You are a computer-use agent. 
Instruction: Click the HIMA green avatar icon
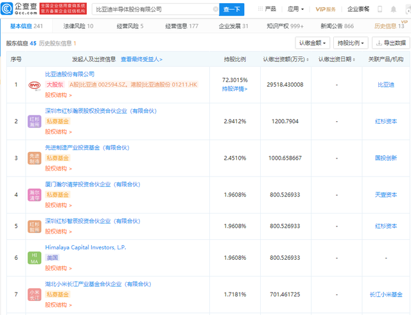(x=35, y=258)
